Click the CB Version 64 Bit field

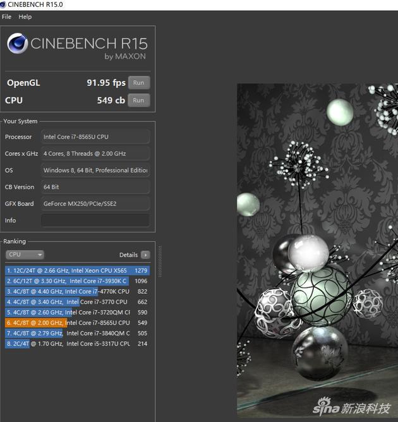click(x=95, y=187)
